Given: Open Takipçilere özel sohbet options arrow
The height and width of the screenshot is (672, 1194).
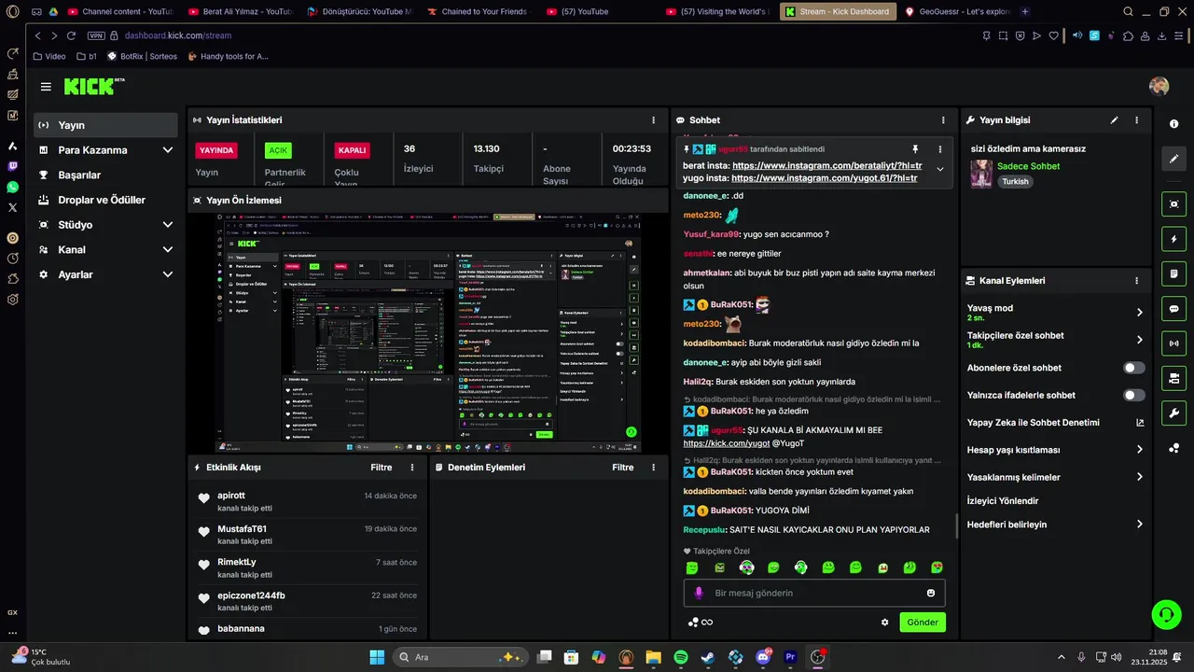Looking at the screenshot, I should [x=1140, y=340].
